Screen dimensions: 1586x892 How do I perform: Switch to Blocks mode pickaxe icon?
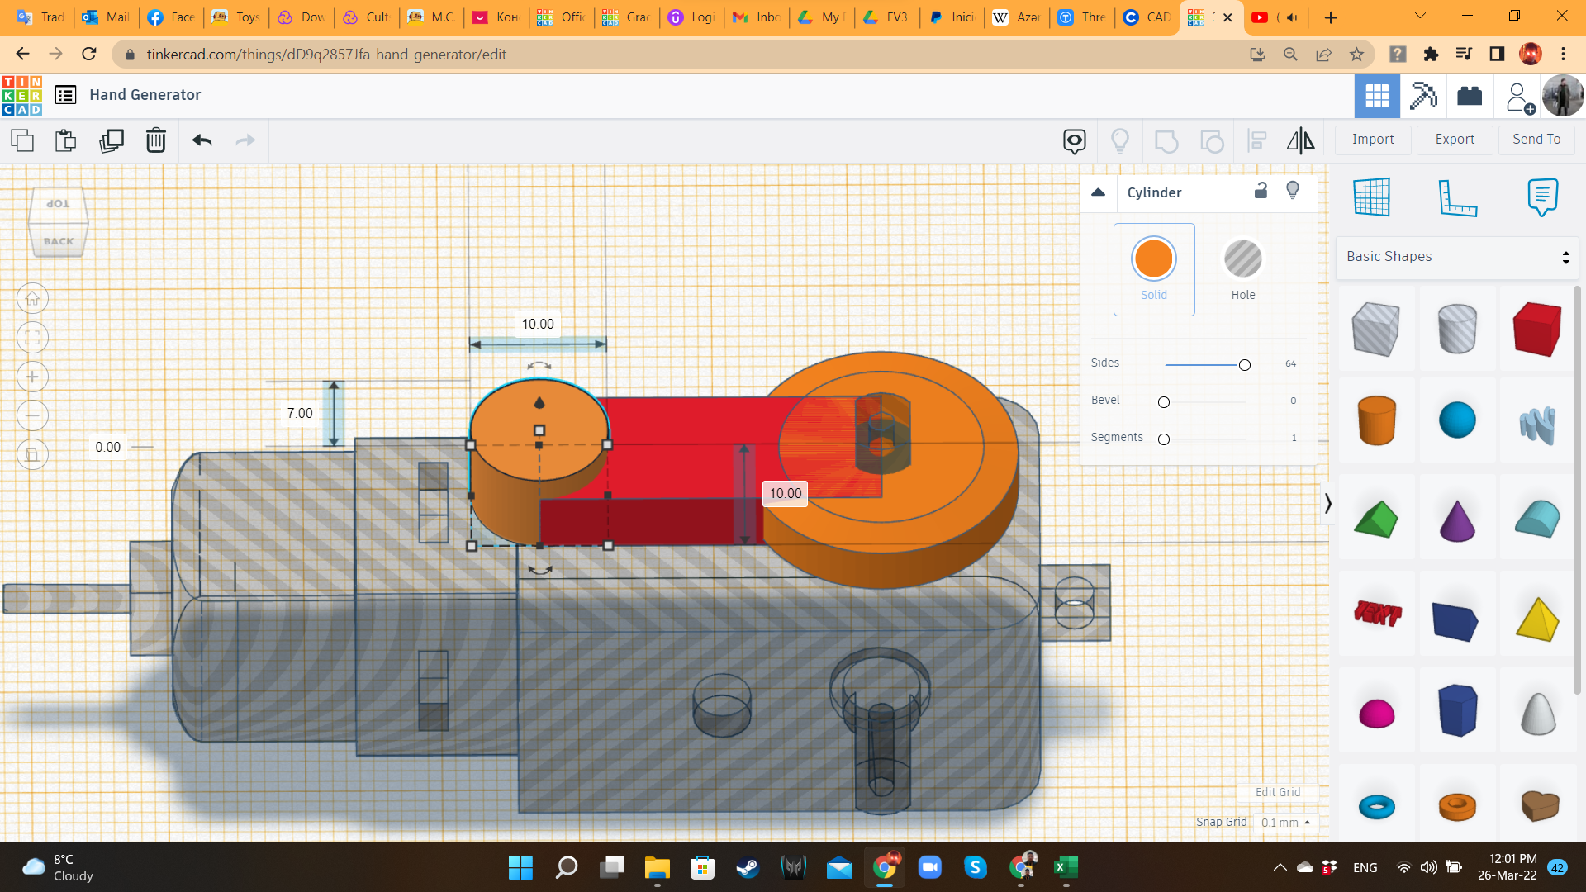[1423, 96]
